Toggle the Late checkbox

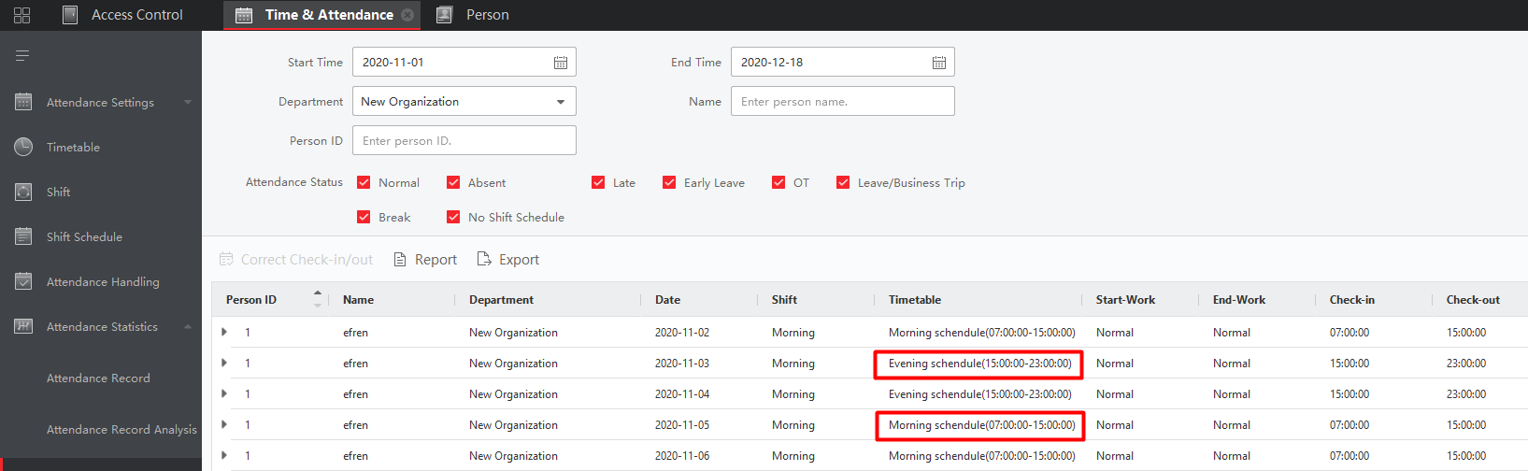[x=598, y=182]
